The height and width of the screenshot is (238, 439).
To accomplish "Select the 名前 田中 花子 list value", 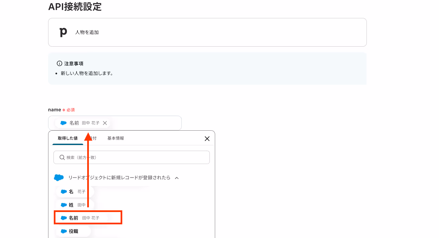I will [x=88, y=218].
